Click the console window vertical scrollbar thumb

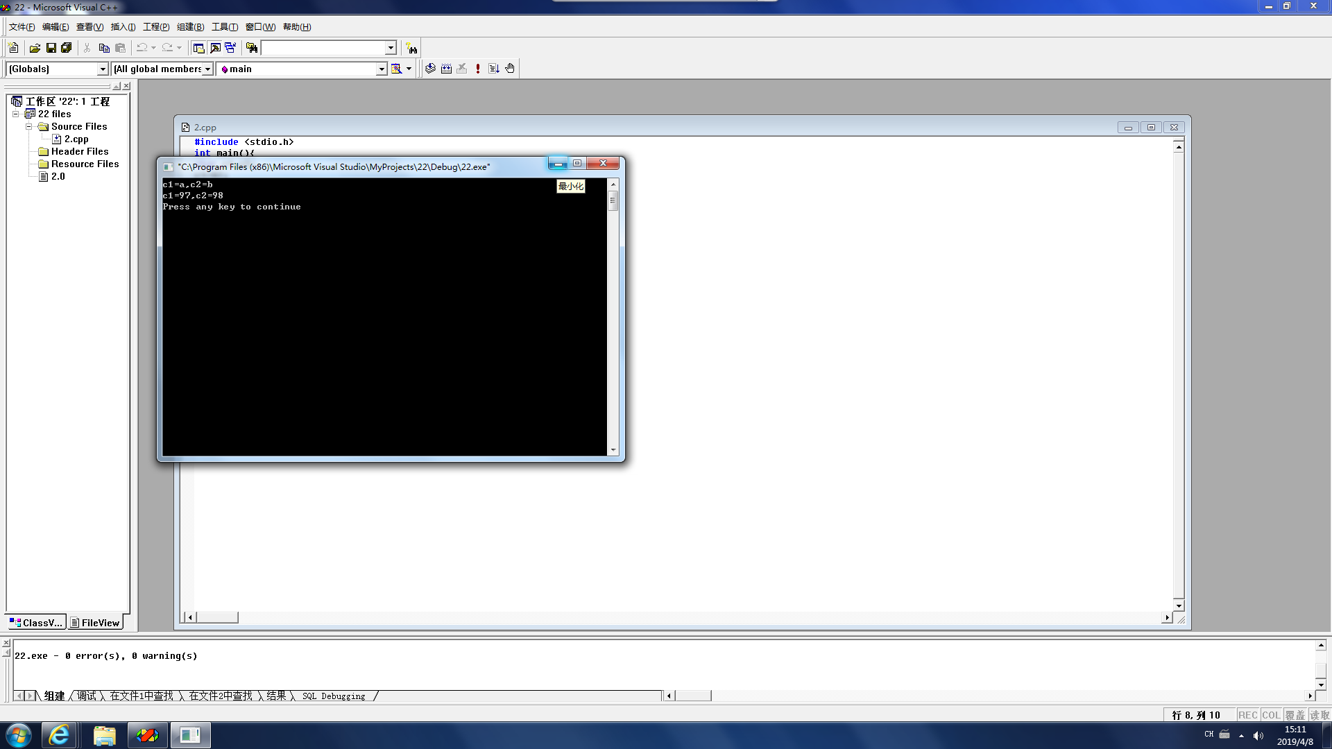point(613,202)
